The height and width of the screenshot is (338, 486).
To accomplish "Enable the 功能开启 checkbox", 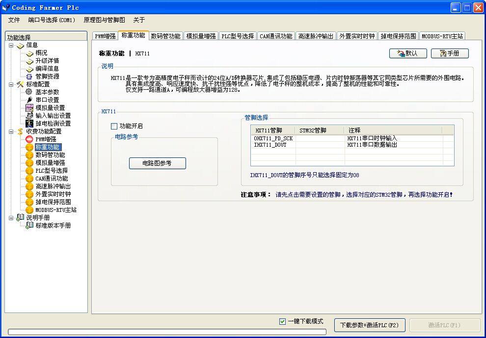I will click(x=114, y=126).
